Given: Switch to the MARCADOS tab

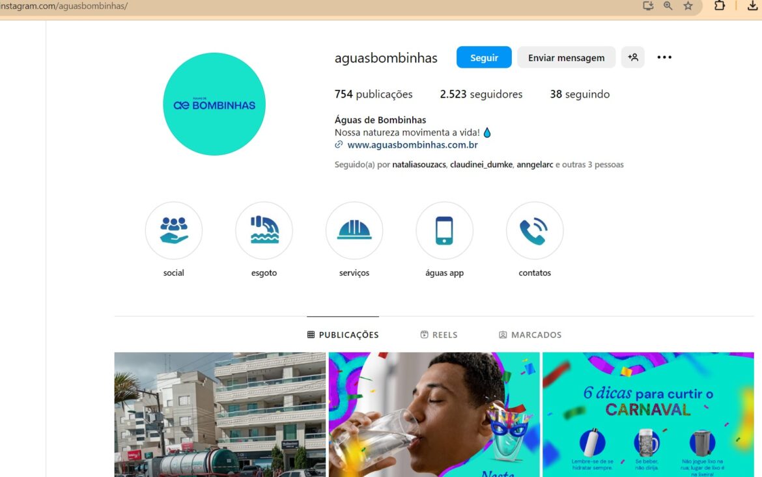Looking at the screenshot, I should [530, 334].
